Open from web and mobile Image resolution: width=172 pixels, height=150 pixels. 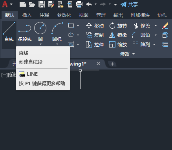point(60,4)
